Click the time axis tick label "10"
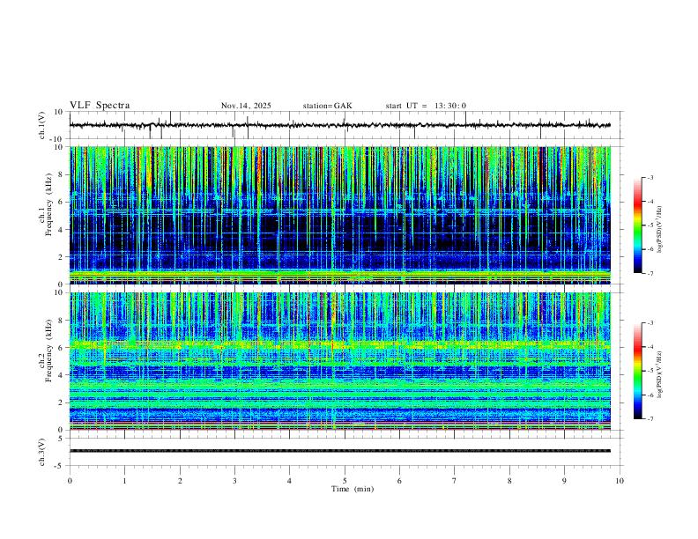This screenshot has height=539, width=698. pyautogui.click(x=620, y=481)
